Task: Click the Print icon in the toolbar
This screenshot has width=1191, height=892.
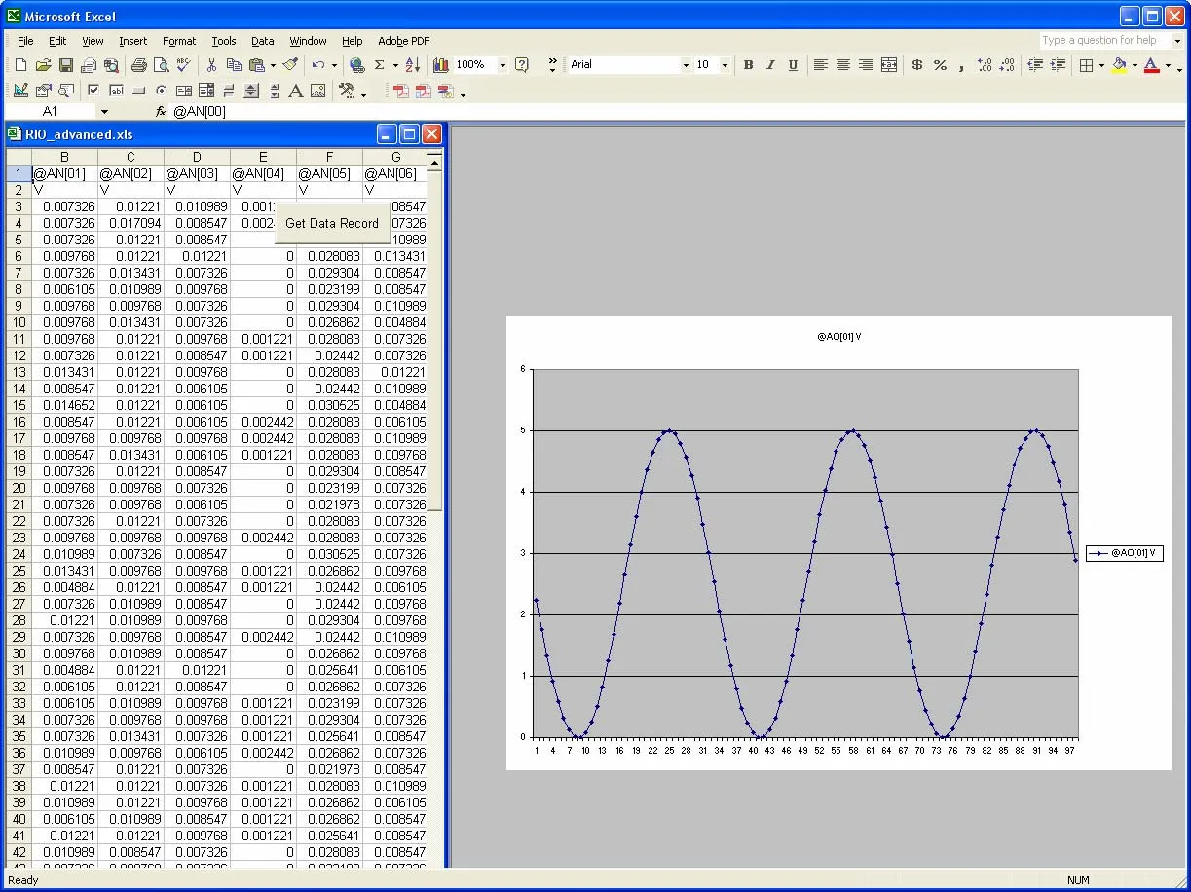Action: [x=138, y=65]
